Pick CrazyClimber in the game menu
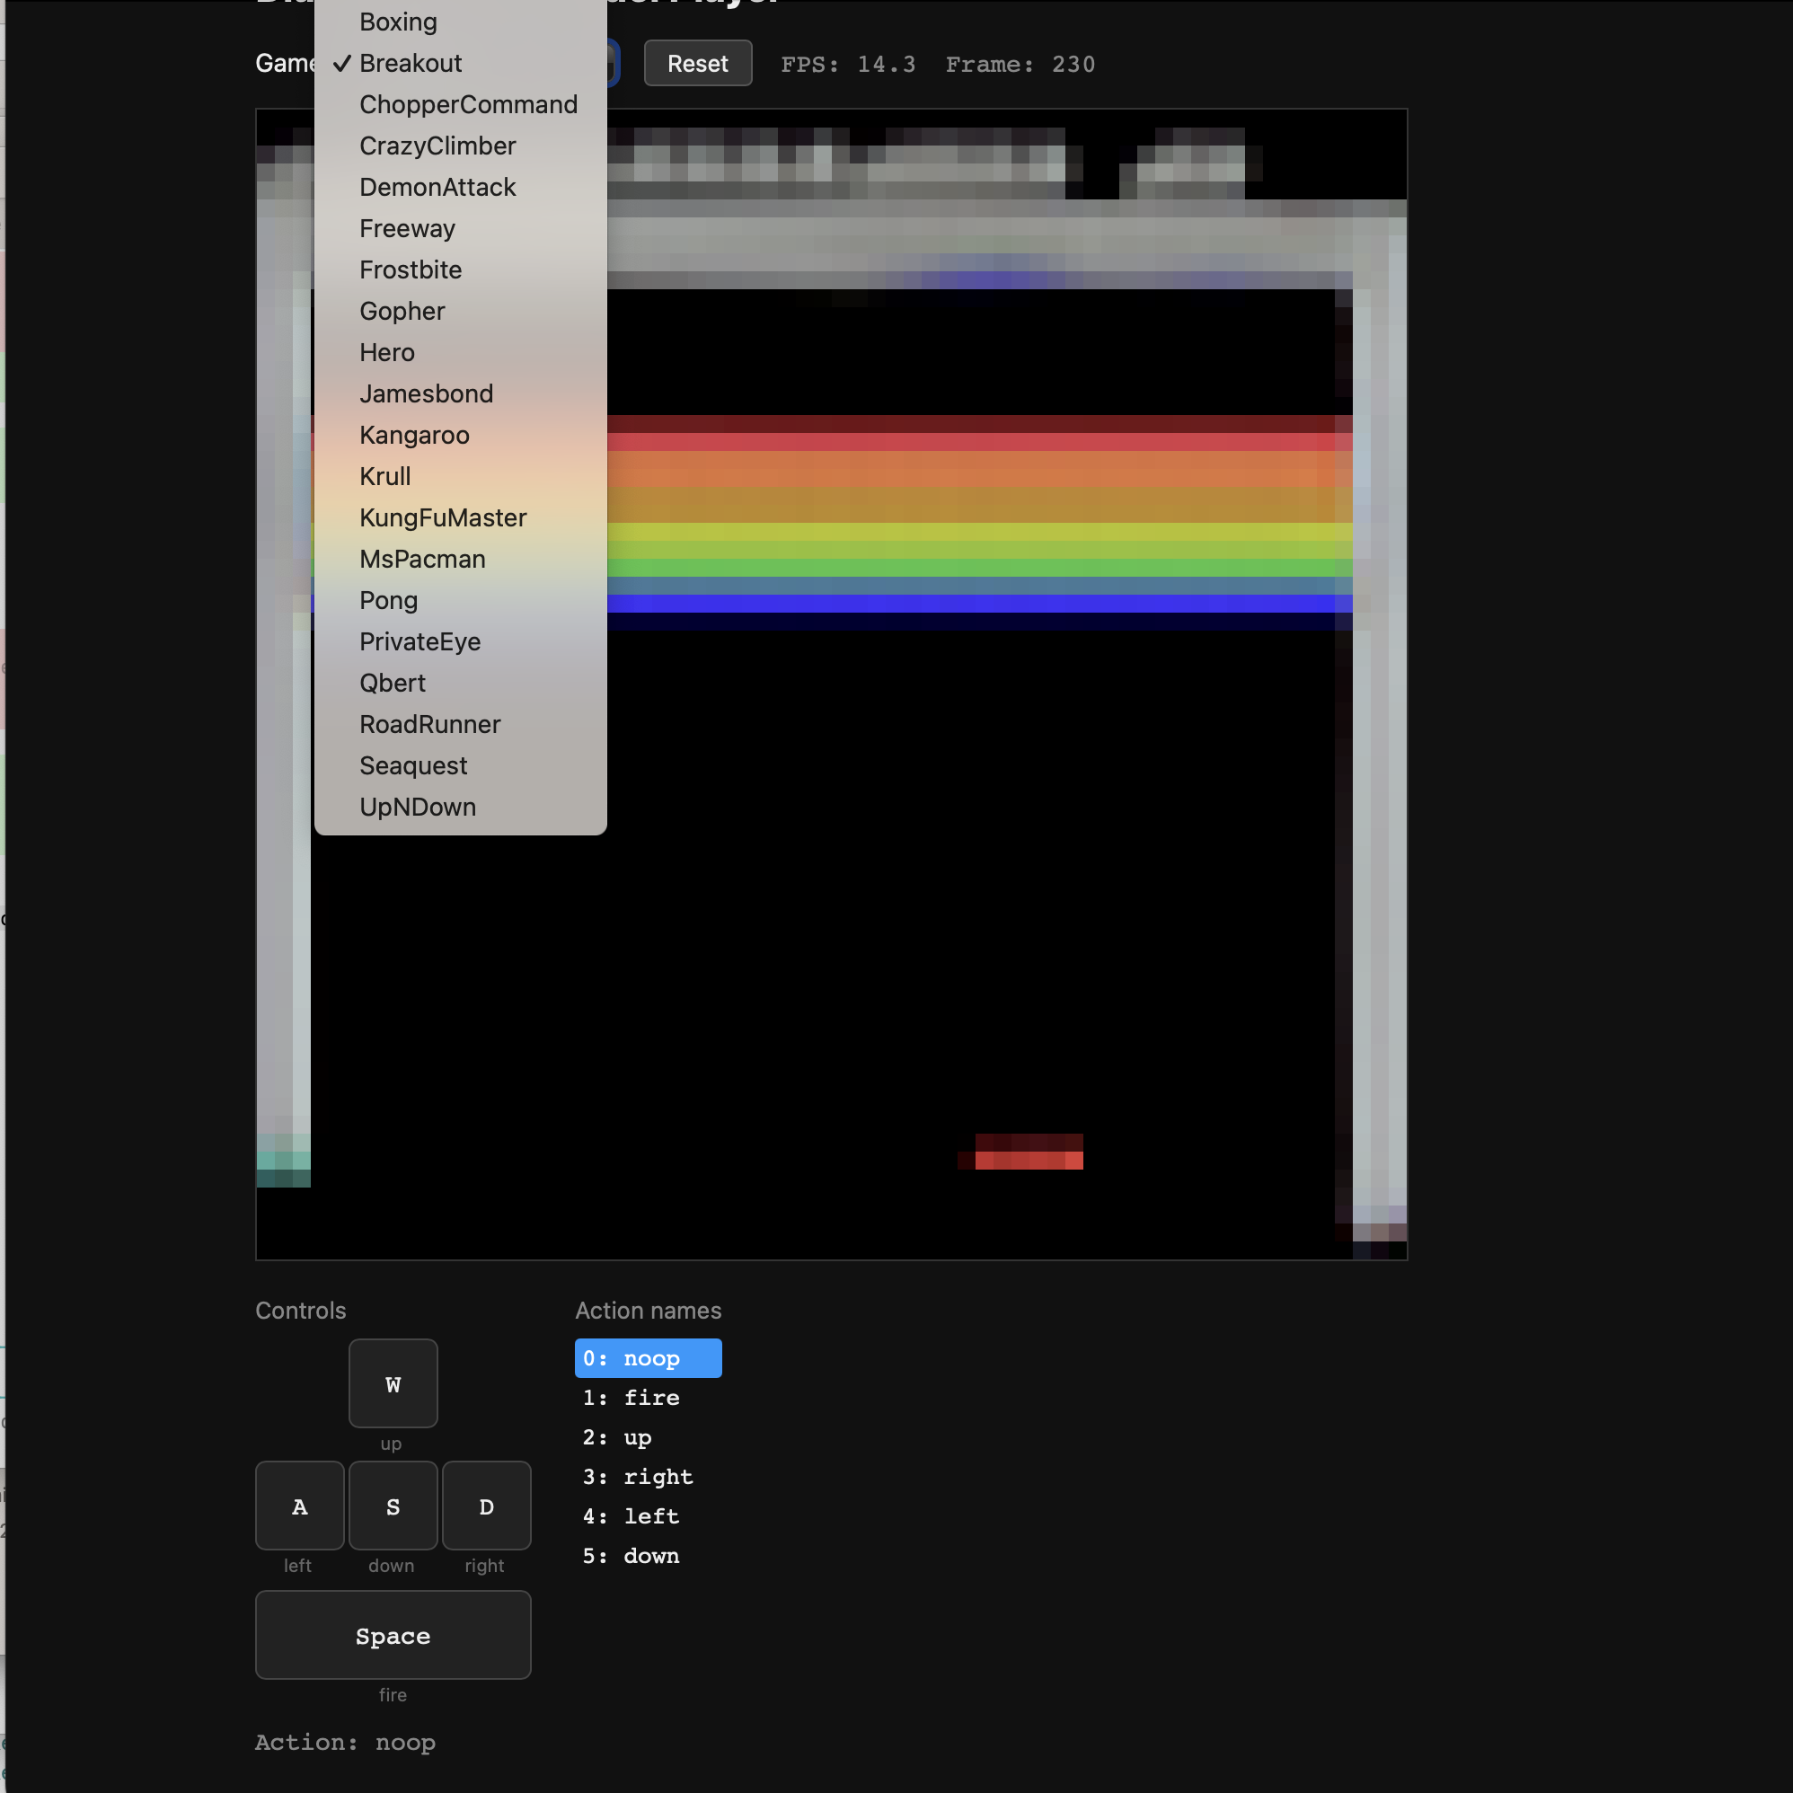 (460, 146)
